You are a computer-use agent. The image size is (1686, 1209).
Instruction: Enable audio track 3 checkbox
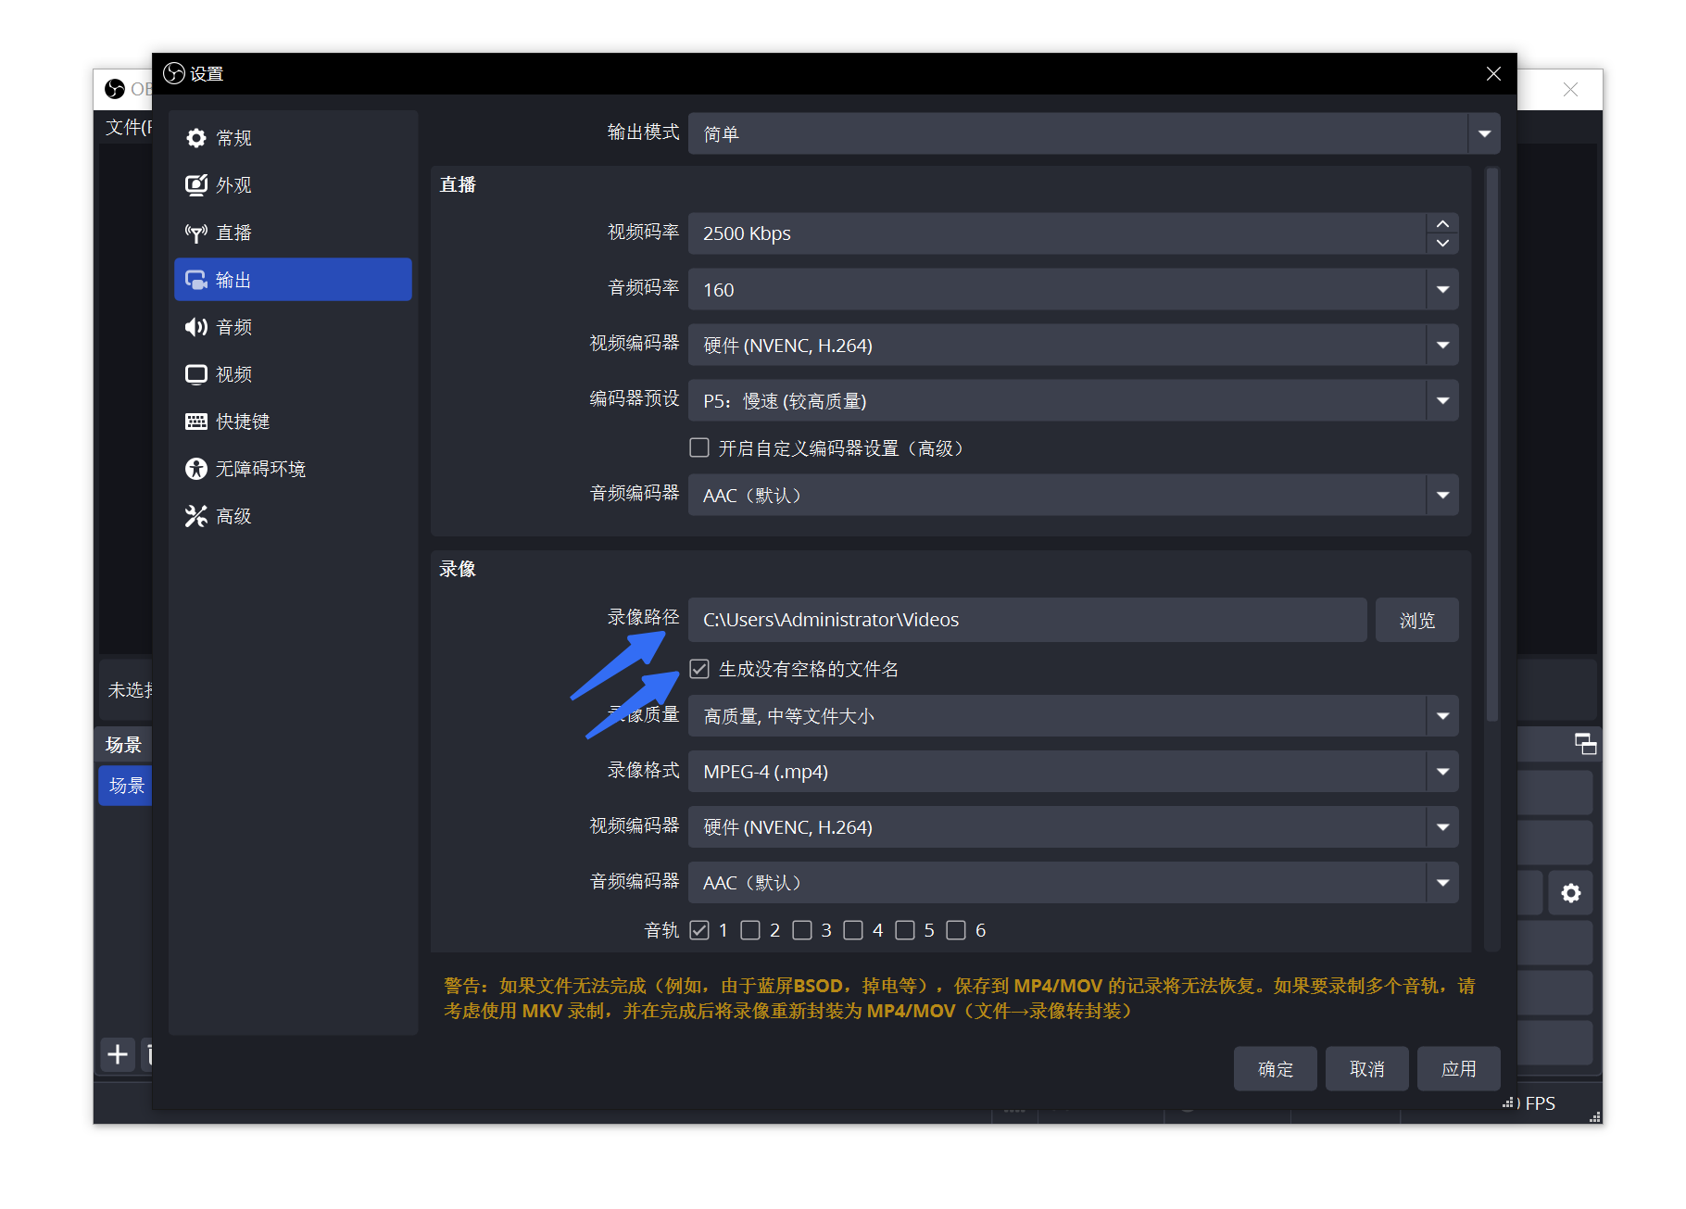pos(802,930)
